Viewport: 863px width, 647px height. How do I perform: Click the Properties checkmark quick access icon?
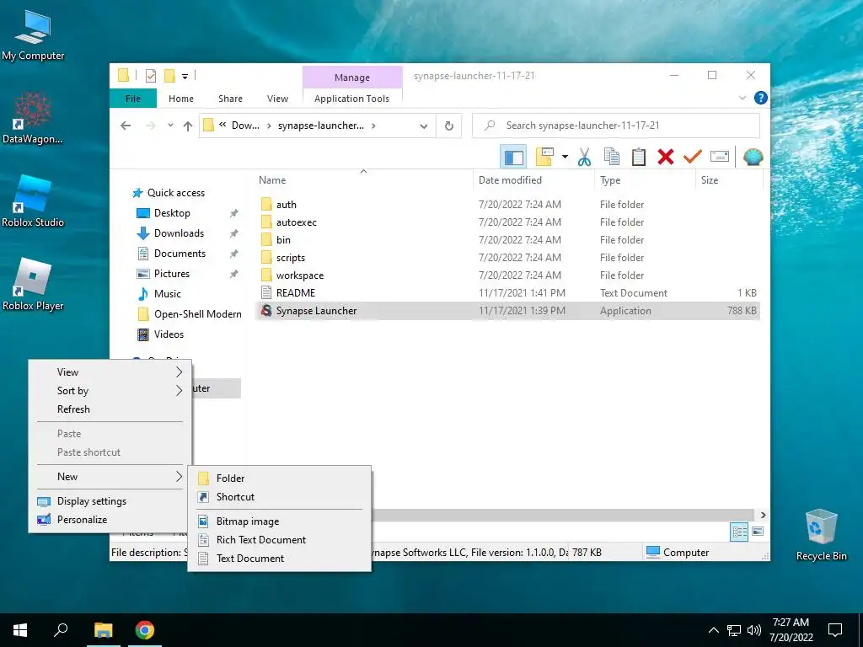pos(151,76)
